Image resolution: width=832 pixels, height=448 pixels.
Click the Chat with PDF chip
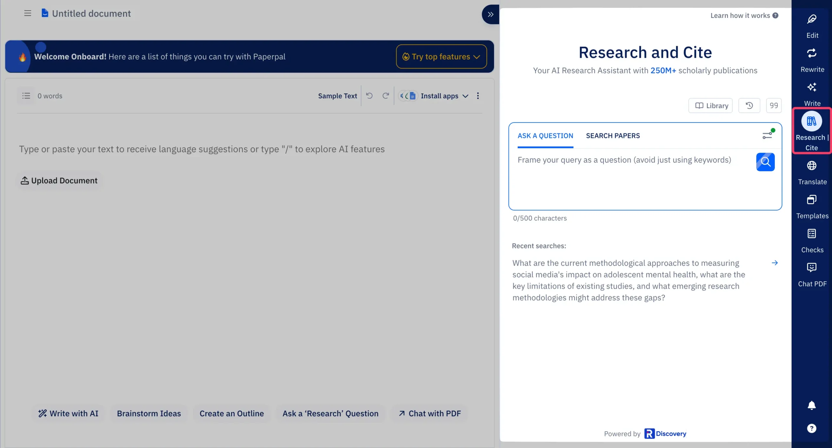point(430,413)
